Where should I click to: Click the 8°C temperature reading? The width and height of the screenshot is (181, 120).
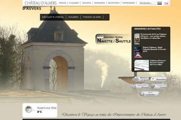pyautogui.click(x=40, y=112)
